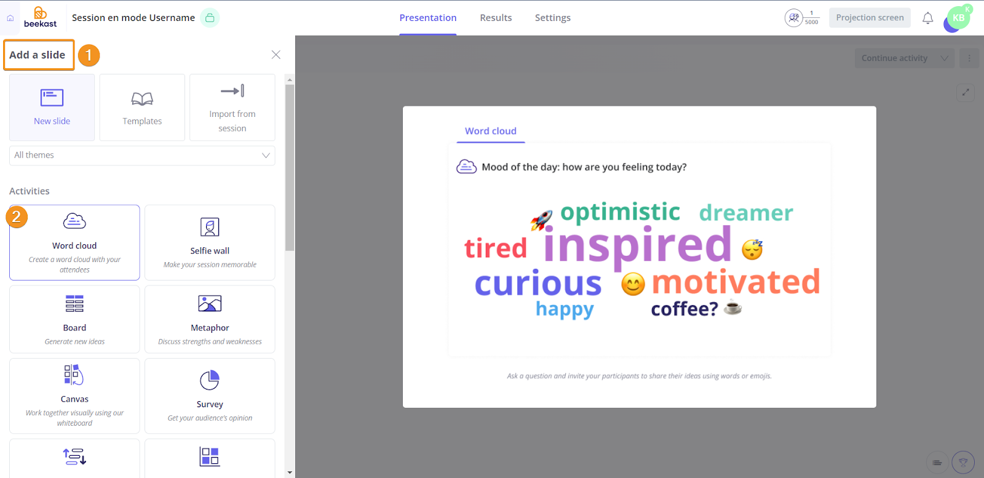Select the Selfie wall activity card
This screenshot has width=984, height=478.
[x=210, y=242]
